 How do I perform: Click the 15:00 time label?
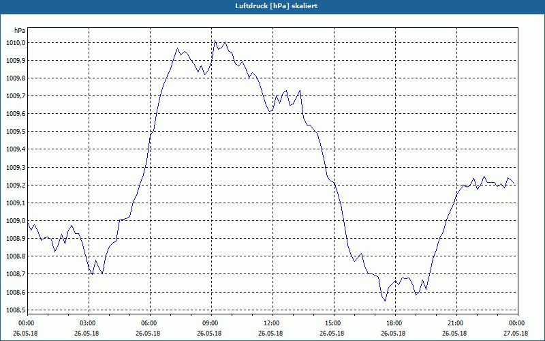point(334,323)
